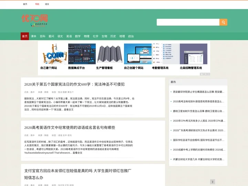Go to the 百科 navigation item
Screen dimensions: 248x186
42,36
